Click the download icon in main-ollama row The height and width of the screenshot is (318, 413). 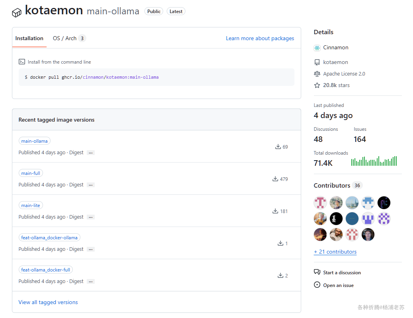point(278,147)
